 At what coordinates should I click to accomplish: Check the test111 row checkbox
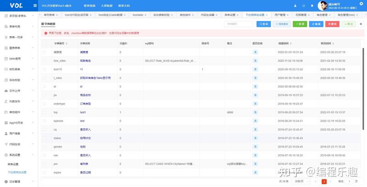click(x=44, y=69)
